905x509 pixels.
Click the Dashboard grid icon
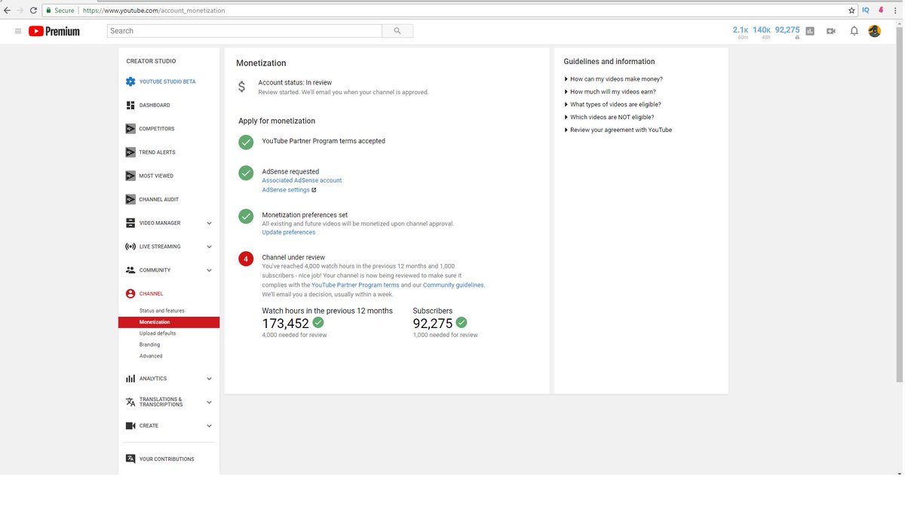tap(130, 105)
